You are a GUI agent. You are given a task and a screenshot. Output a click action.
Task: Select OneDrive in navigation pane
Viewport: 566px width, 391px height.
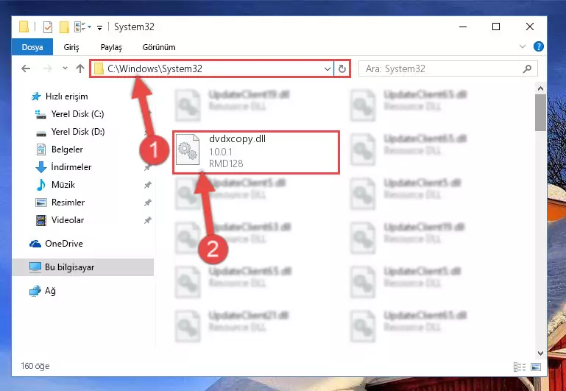click(57, 244)
